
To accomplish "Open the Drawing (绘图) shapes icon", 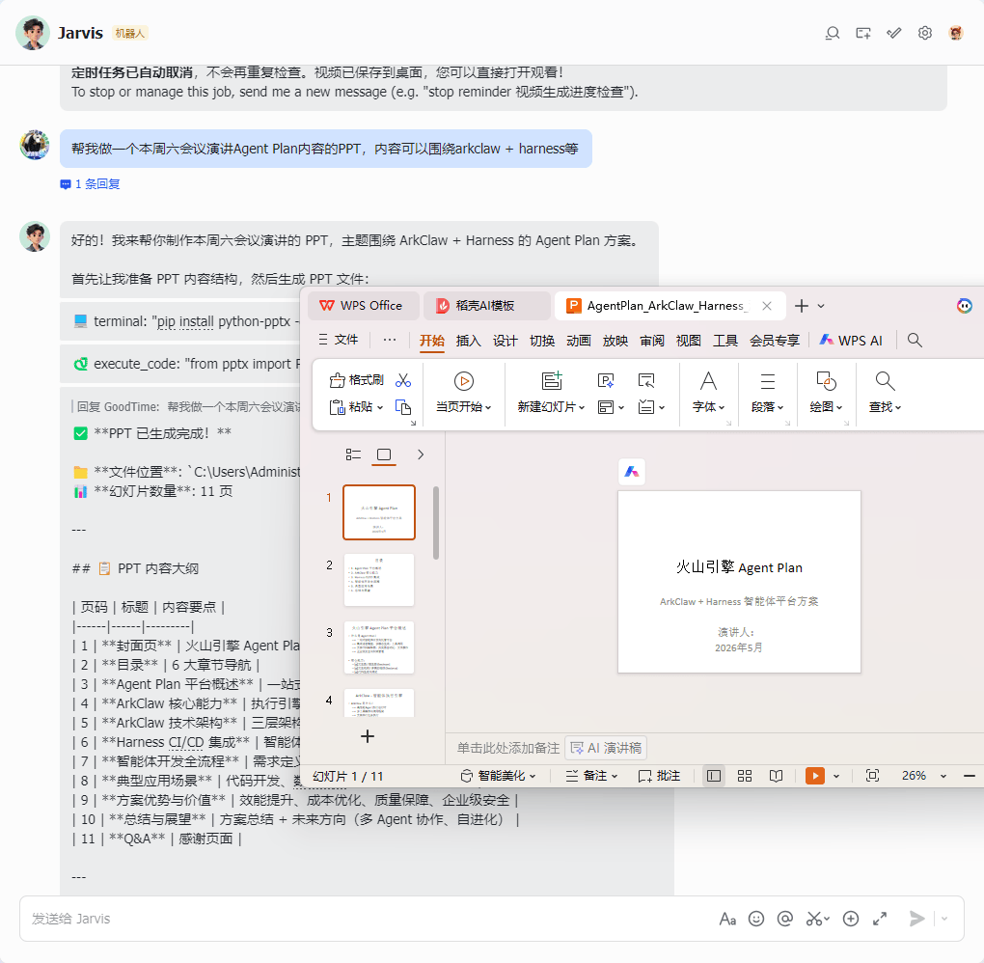I will [826, 380].
